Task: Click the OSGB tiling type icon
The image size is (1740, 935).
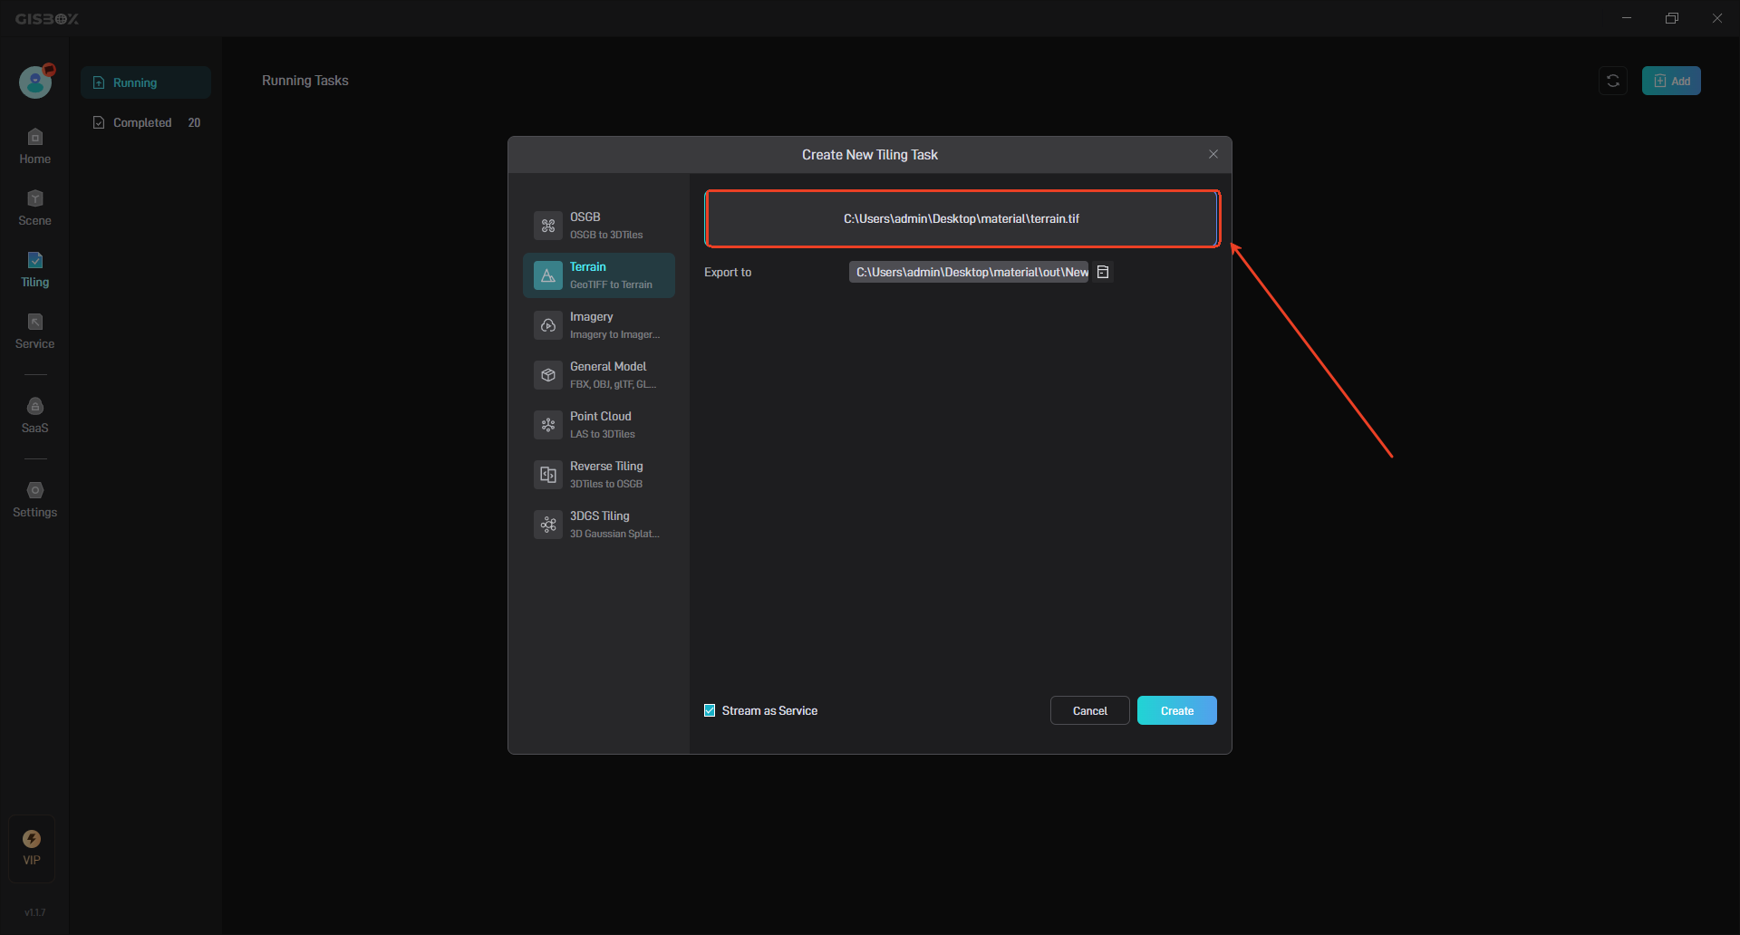Action: [x=548, y=226]
